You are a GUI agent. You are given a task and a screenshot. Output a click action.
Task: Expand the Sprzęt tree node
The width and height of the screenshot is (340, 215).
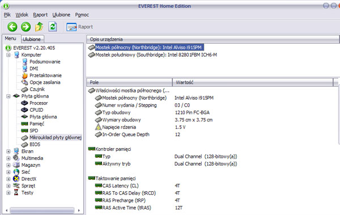(8, 186)
